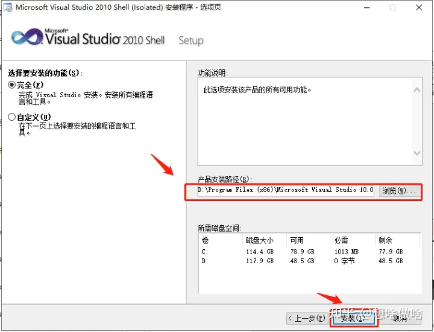Click the description text 此选项安装该产品的所有可用功能
Viewport: 434px width, 332px height.
[x=257, y=90]
